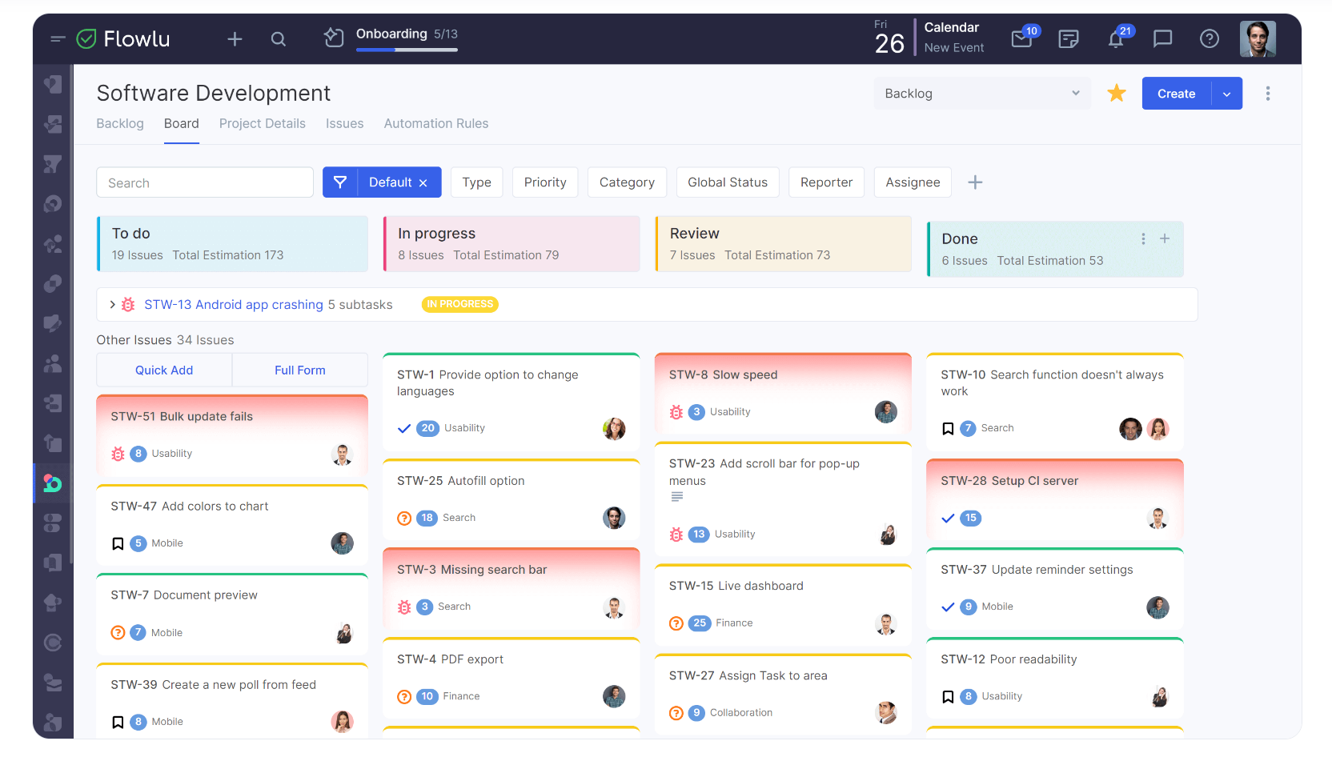Open the STW-28 Setup CI server card

pyautogui.click(x=1055, y=499)
